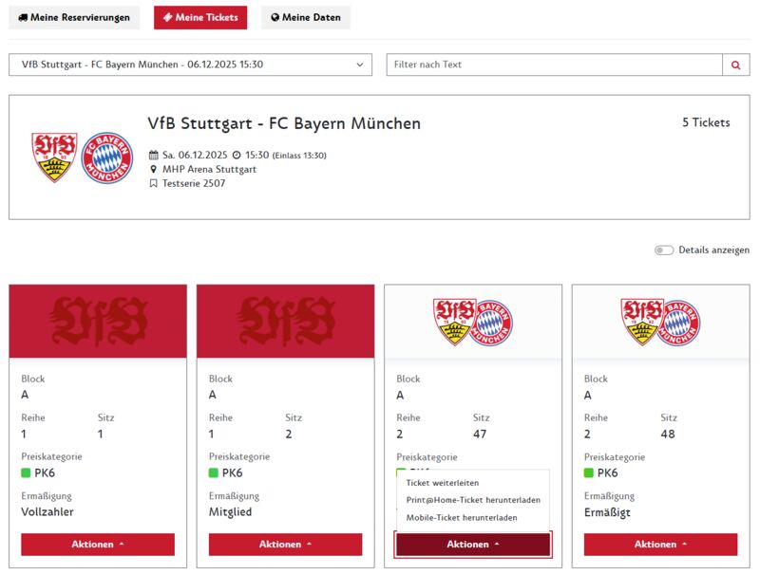Switch to Meine Reservierungen tab
760x574 pixels.
(x=74, y=18)
